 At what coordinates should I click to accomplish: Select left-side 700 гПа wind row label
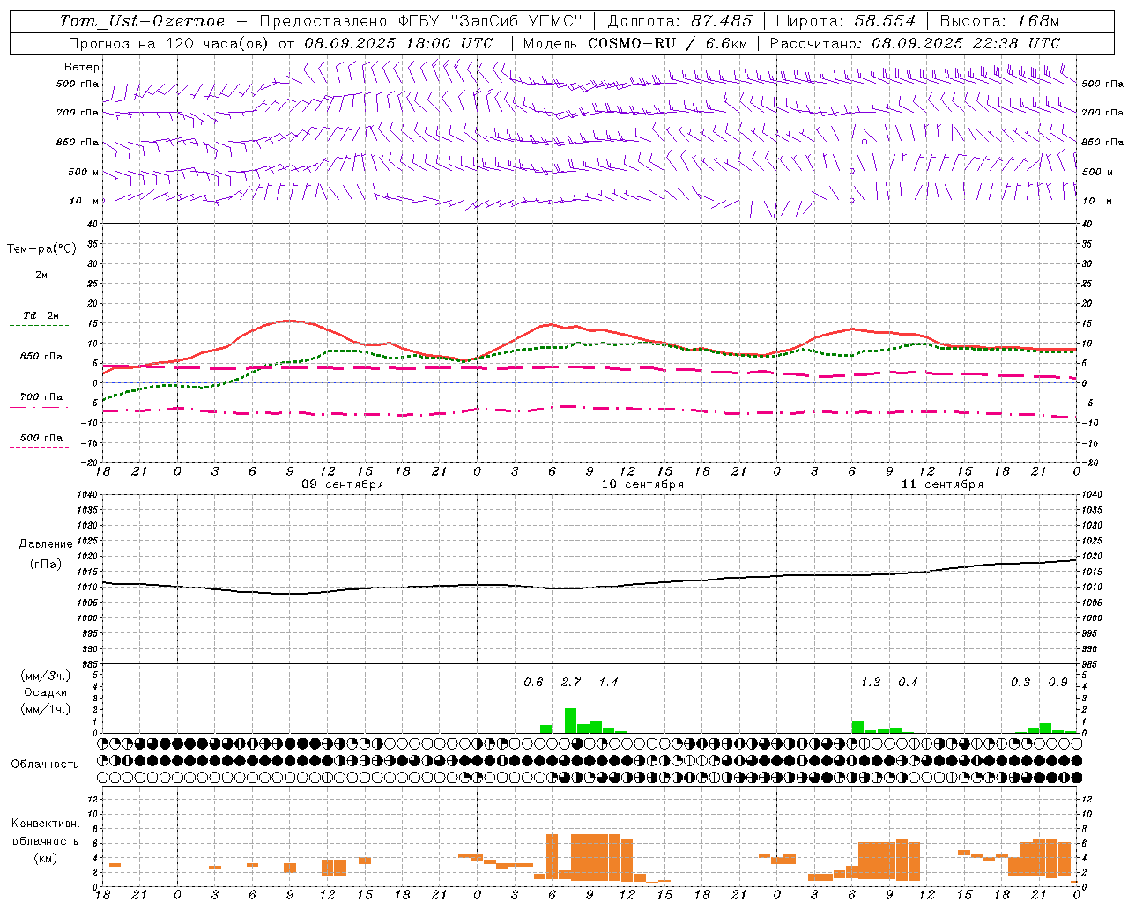click(78, 113)
